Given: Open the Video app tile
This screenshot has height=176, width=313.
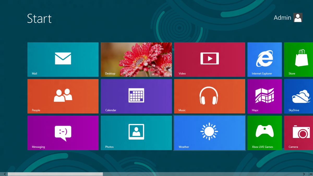Looking at the screenshot, I should point(209,59).
